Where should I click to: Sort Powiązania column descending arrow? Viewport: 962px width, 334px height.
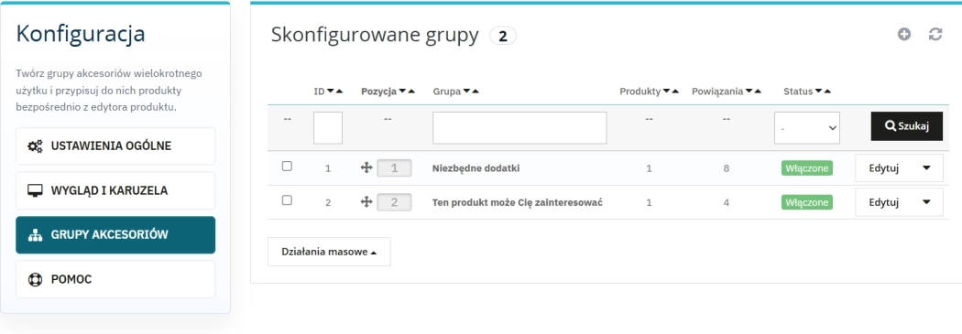(749, 92)
